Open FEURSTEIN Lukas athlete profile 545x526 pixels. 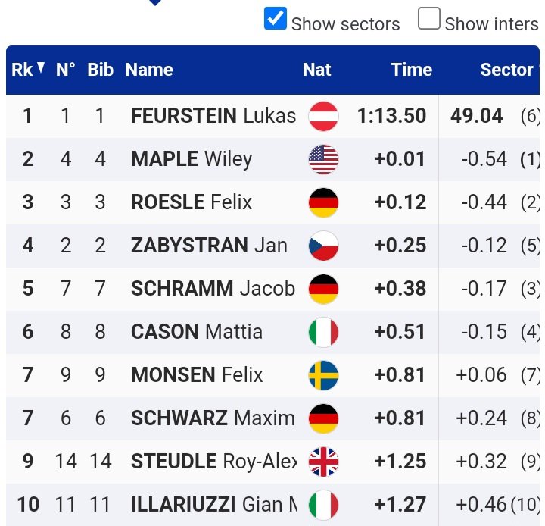(x=213, y=115)
